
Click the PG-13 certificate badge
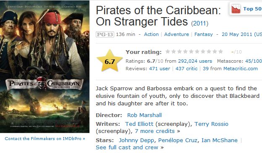pyautogui.click(x=105, y=34)
